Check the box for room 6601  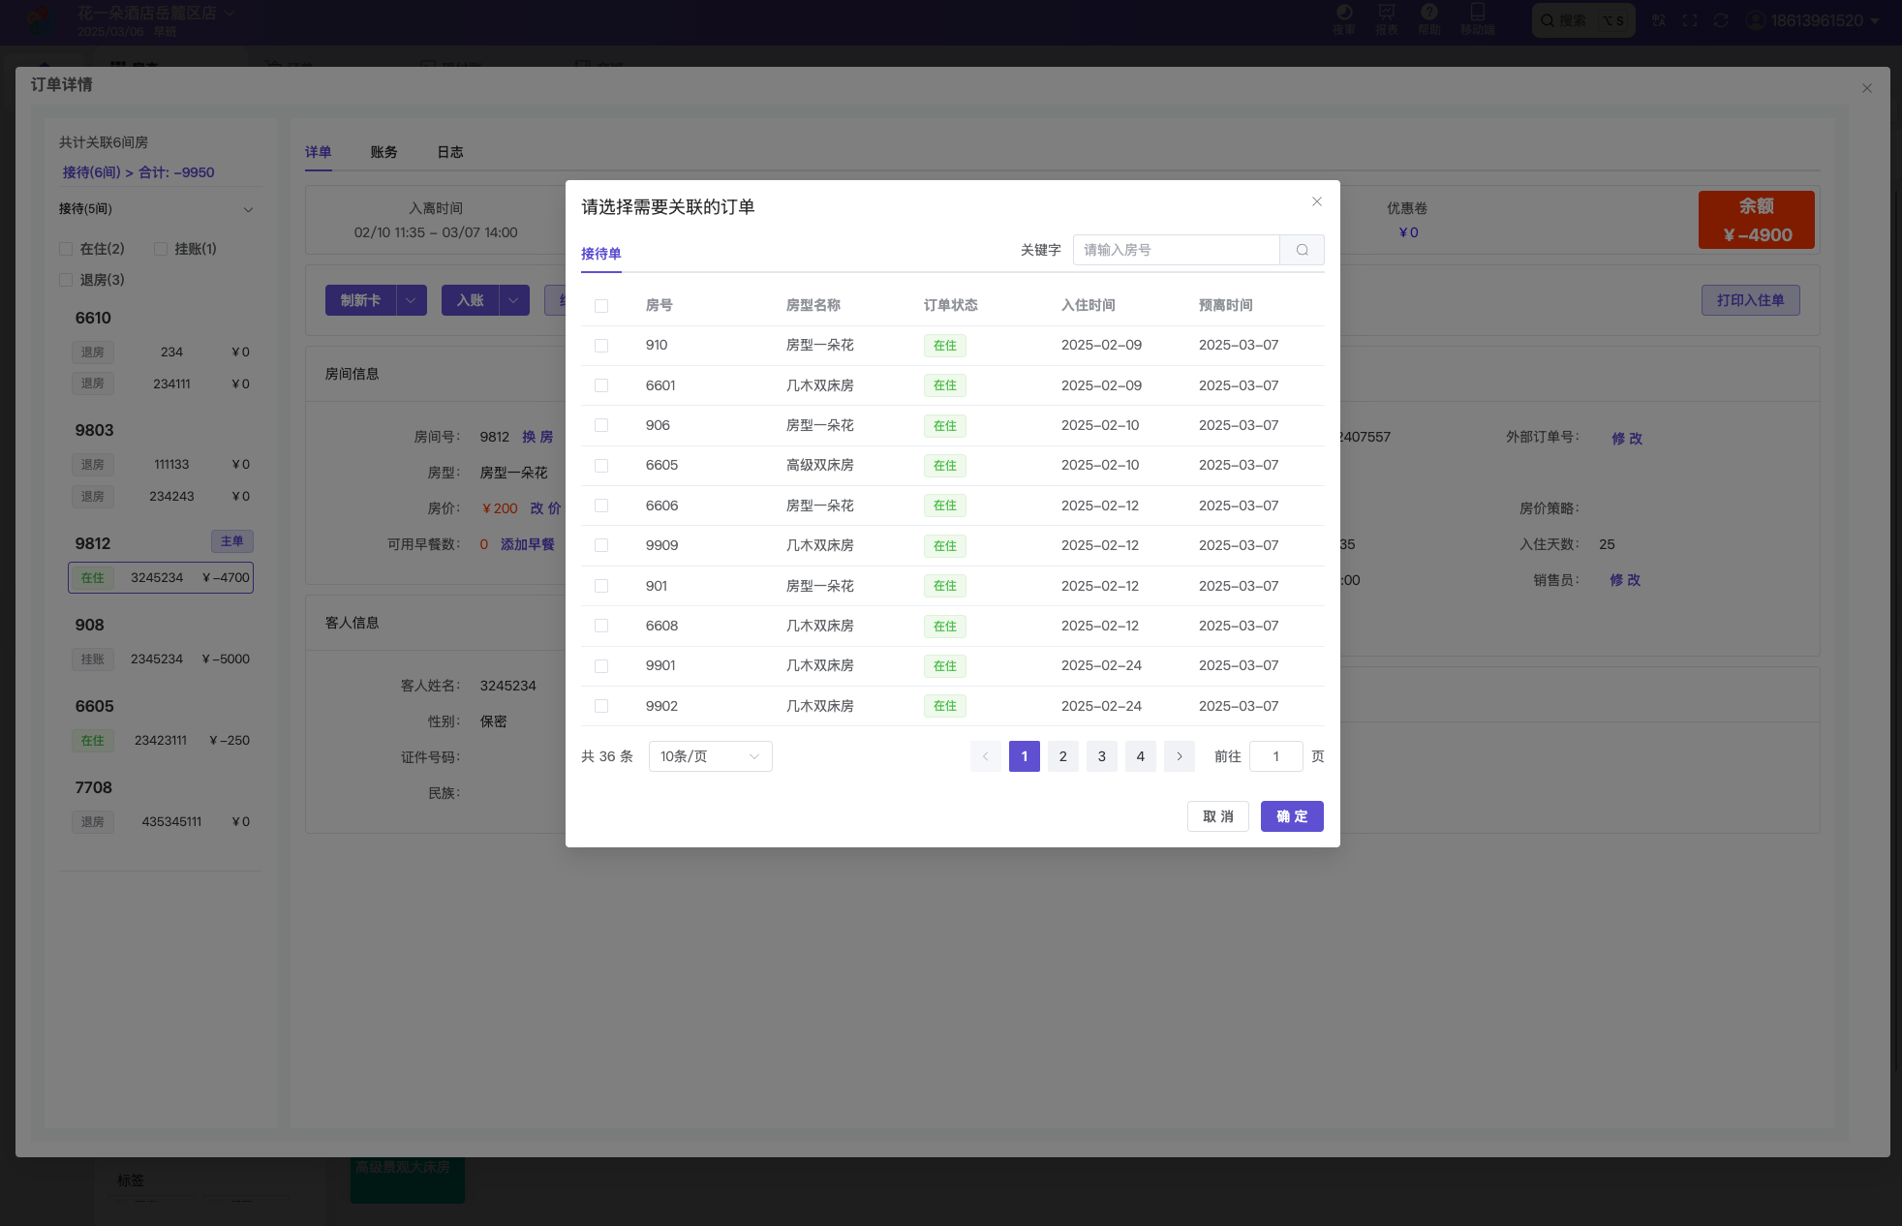601,385
